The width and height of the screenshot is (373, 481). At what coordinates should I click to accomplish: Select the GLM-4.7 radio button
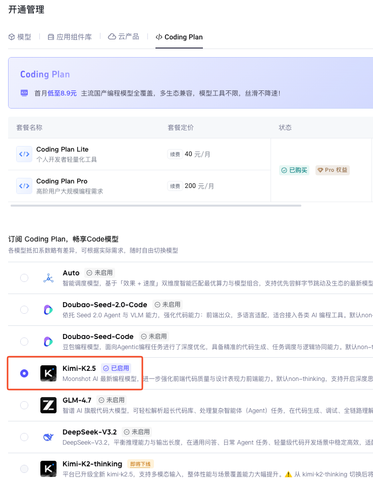pyautogui.click(x=24, y=405)
